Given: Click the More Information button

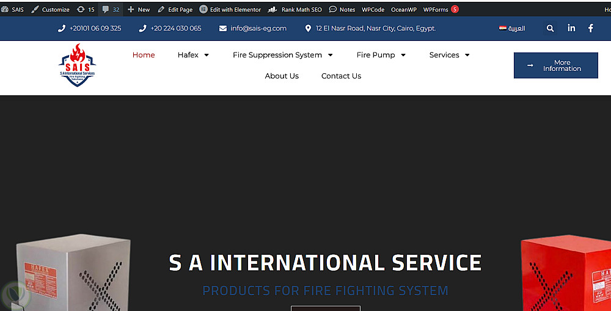Looking at the screenshot, I should pyautogui.click(x=555, y=65).
